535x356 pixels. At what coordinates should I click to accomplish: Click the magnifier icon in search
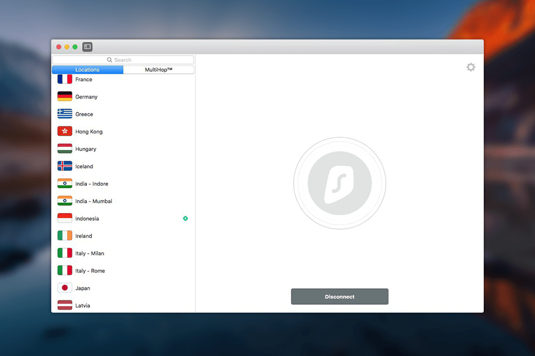pos(109,60)
